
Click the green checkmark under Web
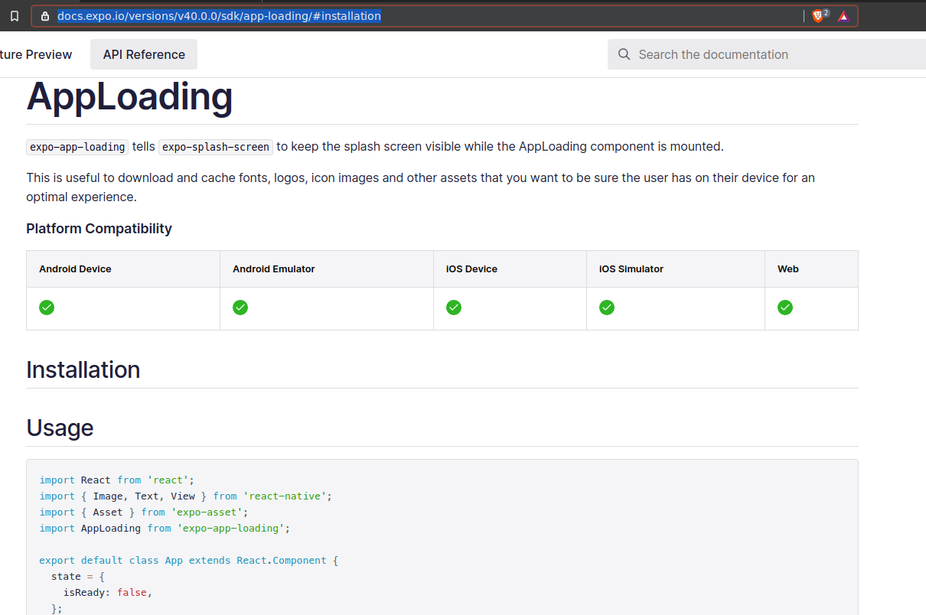pos(785,307)
